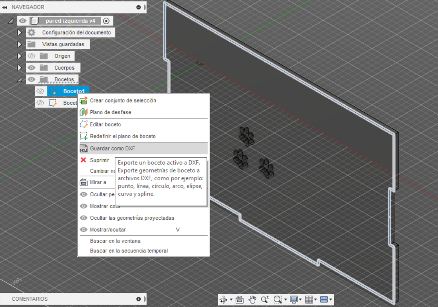Select the Boceto1 tree item label
This screenshot has height=307, width=438.
(x=74, y=91)
